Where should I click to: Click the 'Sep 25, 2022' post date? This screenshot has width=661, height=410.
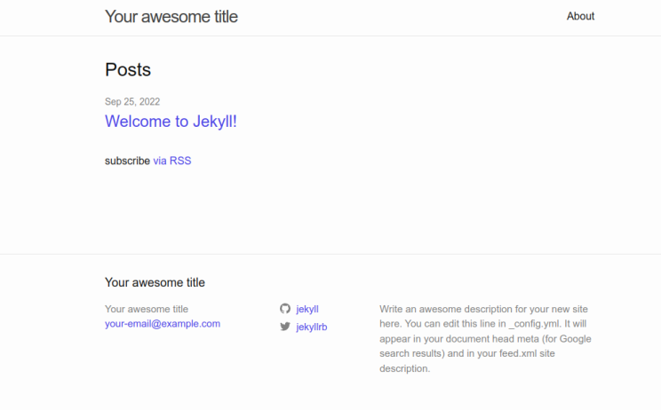[x=132, y=102]
